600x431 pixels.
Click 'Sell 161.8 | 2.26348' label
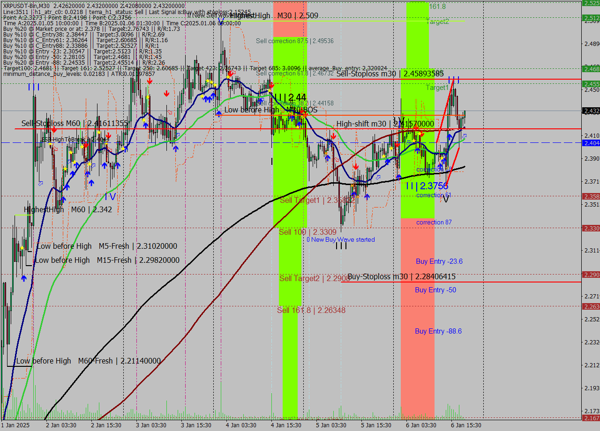[311, 310]
